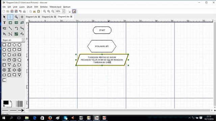Click the Print toolbar icon
216x121 pixels.
24,11
